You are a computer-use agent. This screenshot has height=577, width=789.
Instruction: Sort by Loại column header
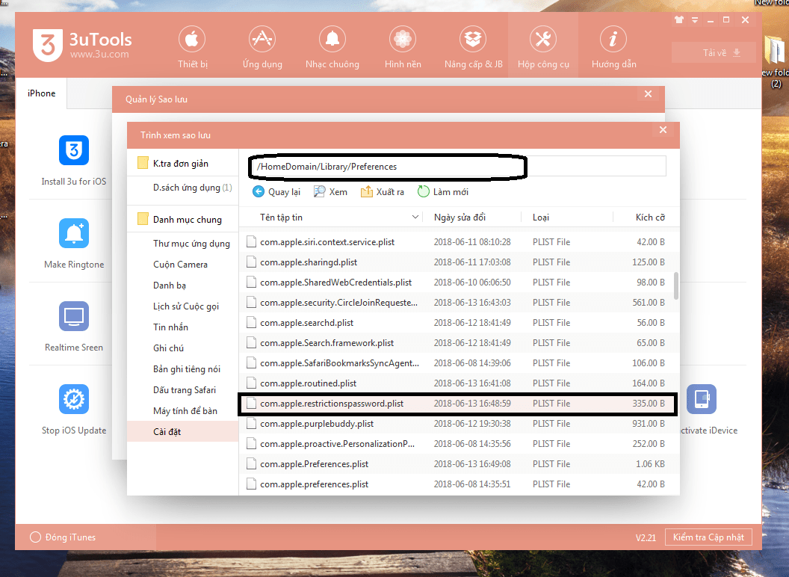[567, 217]
